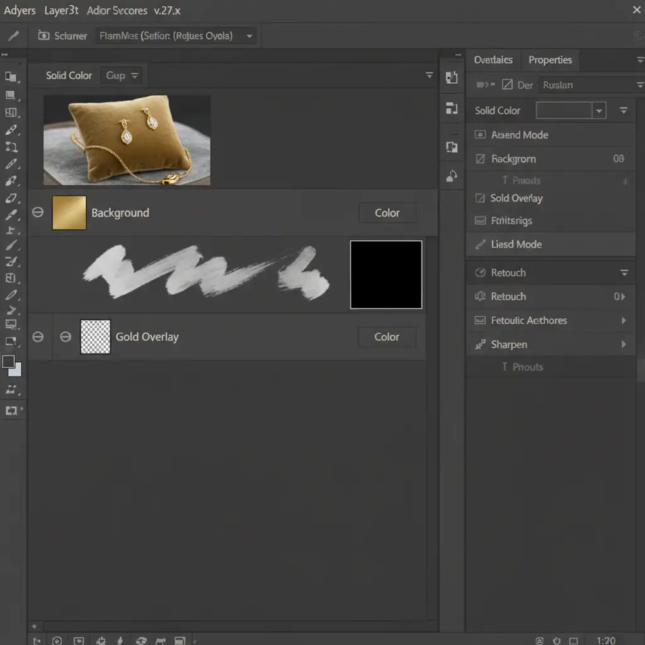The width and height of the screenshot is (645, 645).
Task: Switch to the Properties tab
Action: [550, 60]
